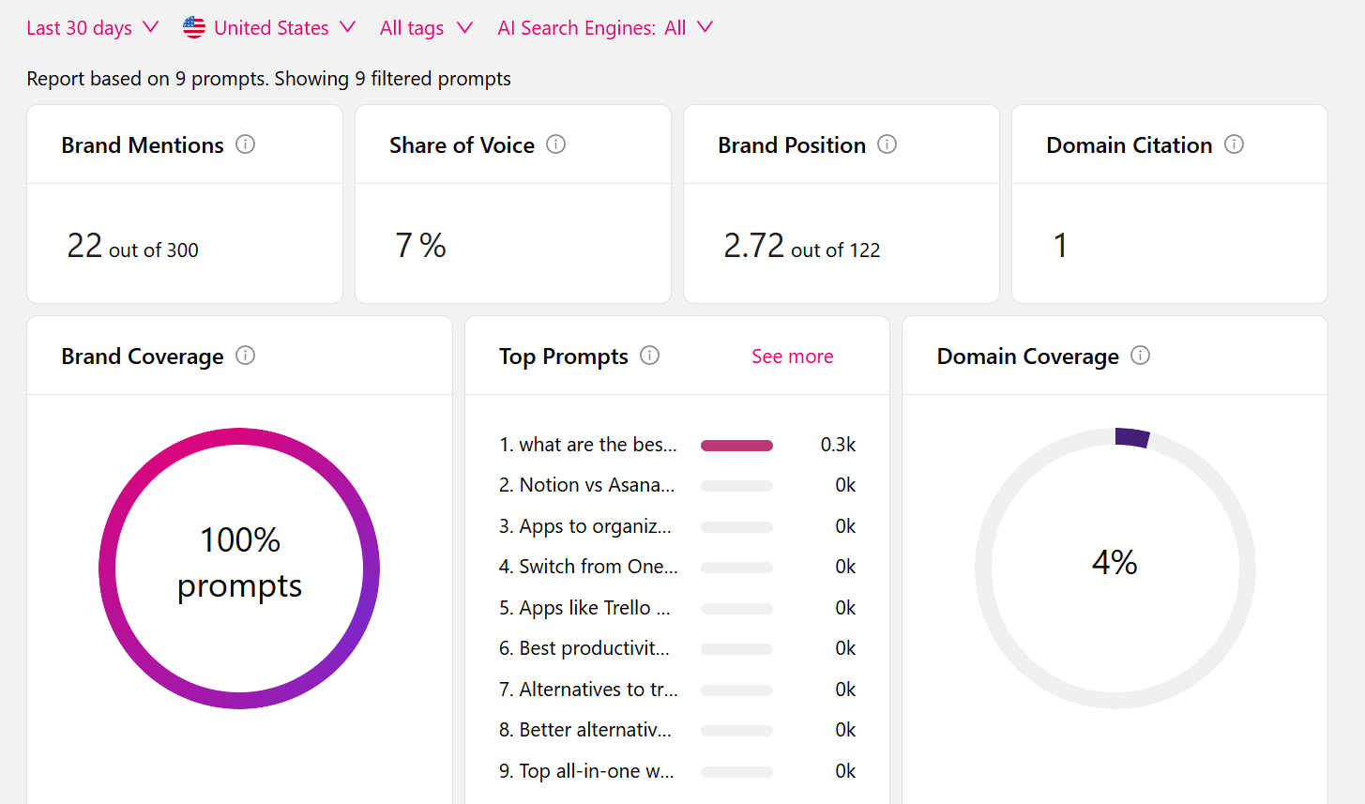
Task: Click See more in Top Prompts
Action: 792,356
